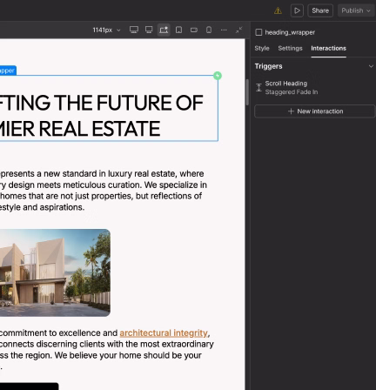Click the New interaction button

click(314, 111)
